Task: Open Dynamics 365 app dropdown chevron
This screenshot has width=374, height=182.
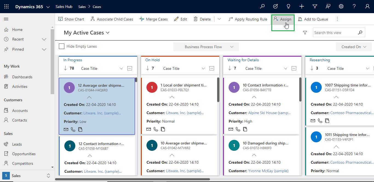Action: tap(48, 7)
